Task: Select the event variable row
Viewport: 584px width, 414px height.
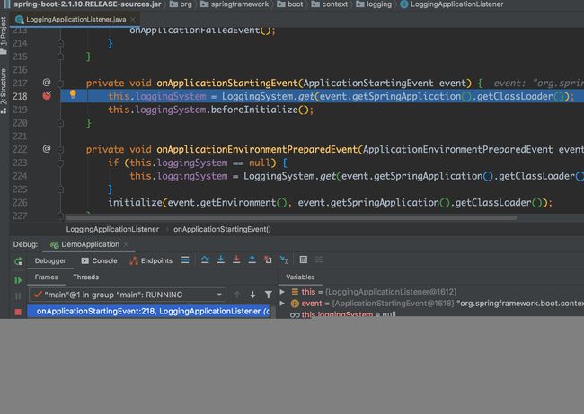Action: pos(431,304)
